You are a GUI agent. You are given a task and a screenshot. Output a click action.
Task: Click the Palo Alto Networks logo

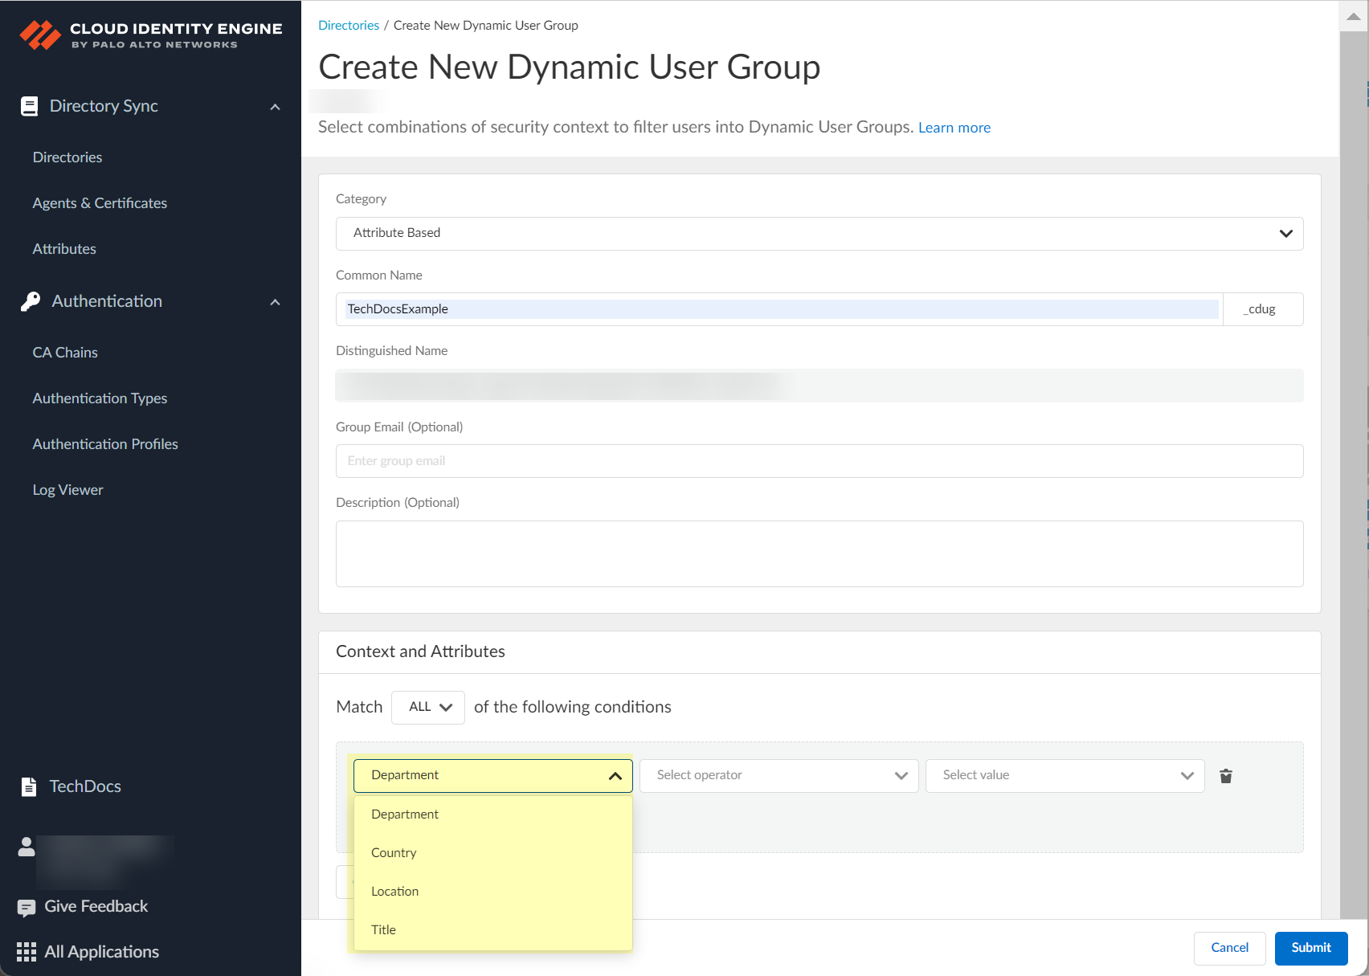(40, 35)
